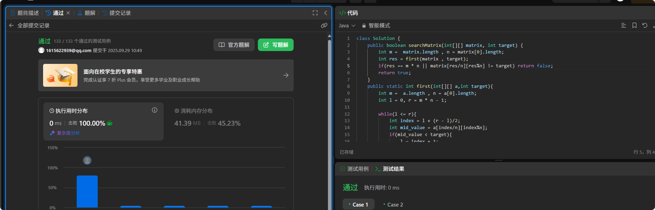655x210 pixels.
Task: Click the 执行用时: 0 ms result text
Action: coord(382,187)
